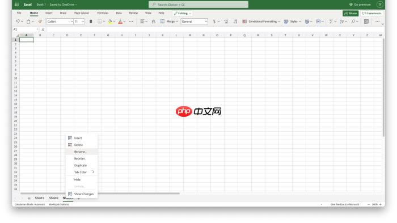Image resolution: width=397 pixels, height=223 pixels.
Task: Click the currency dollar format icon
Action: pos(214,22)
